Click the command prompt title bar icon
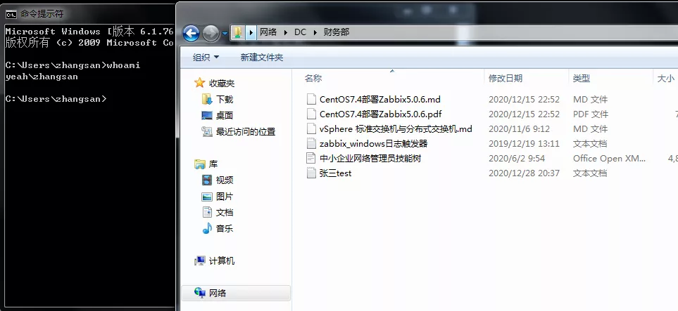The height and width of the screenshot is (311, 678). click(x=11, y=13)
